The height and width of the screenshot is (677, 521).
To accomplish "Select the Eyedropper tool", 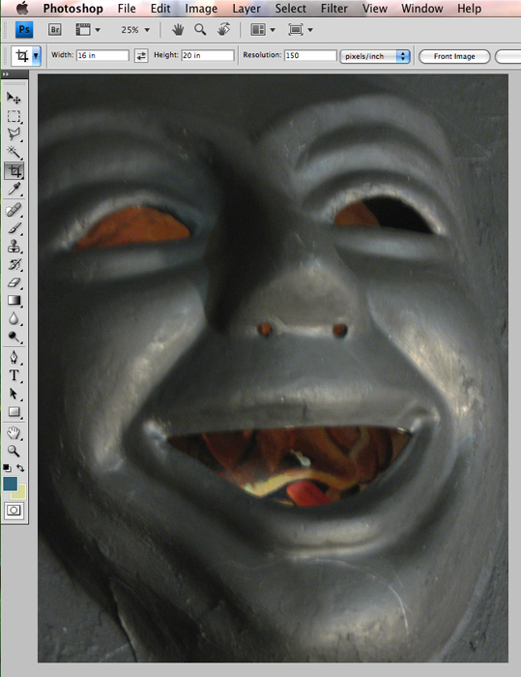I will (x=14, y=190).
